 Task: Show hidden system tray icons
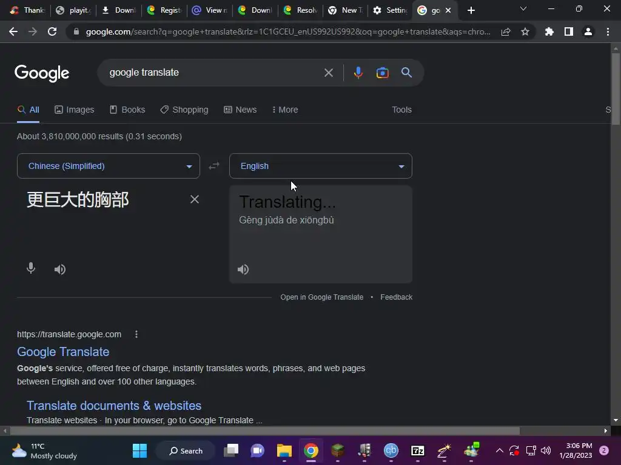click(x=500, y=450)
